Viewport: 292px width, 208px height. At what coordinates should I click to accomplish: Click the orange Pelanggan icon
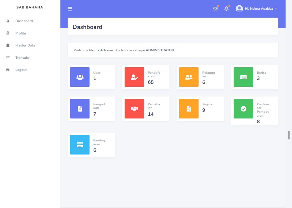[189, 77]
